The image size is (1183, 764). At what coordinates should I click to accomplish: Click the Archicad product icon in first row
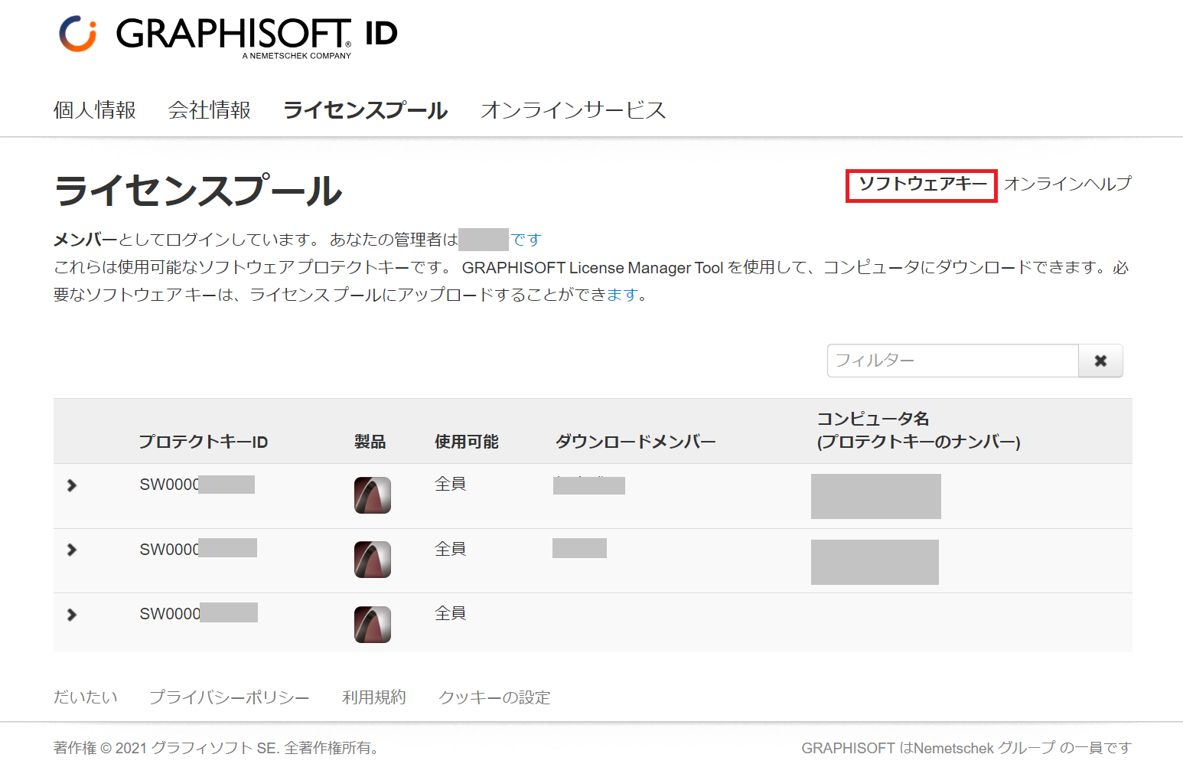click(x=373, y=495)
